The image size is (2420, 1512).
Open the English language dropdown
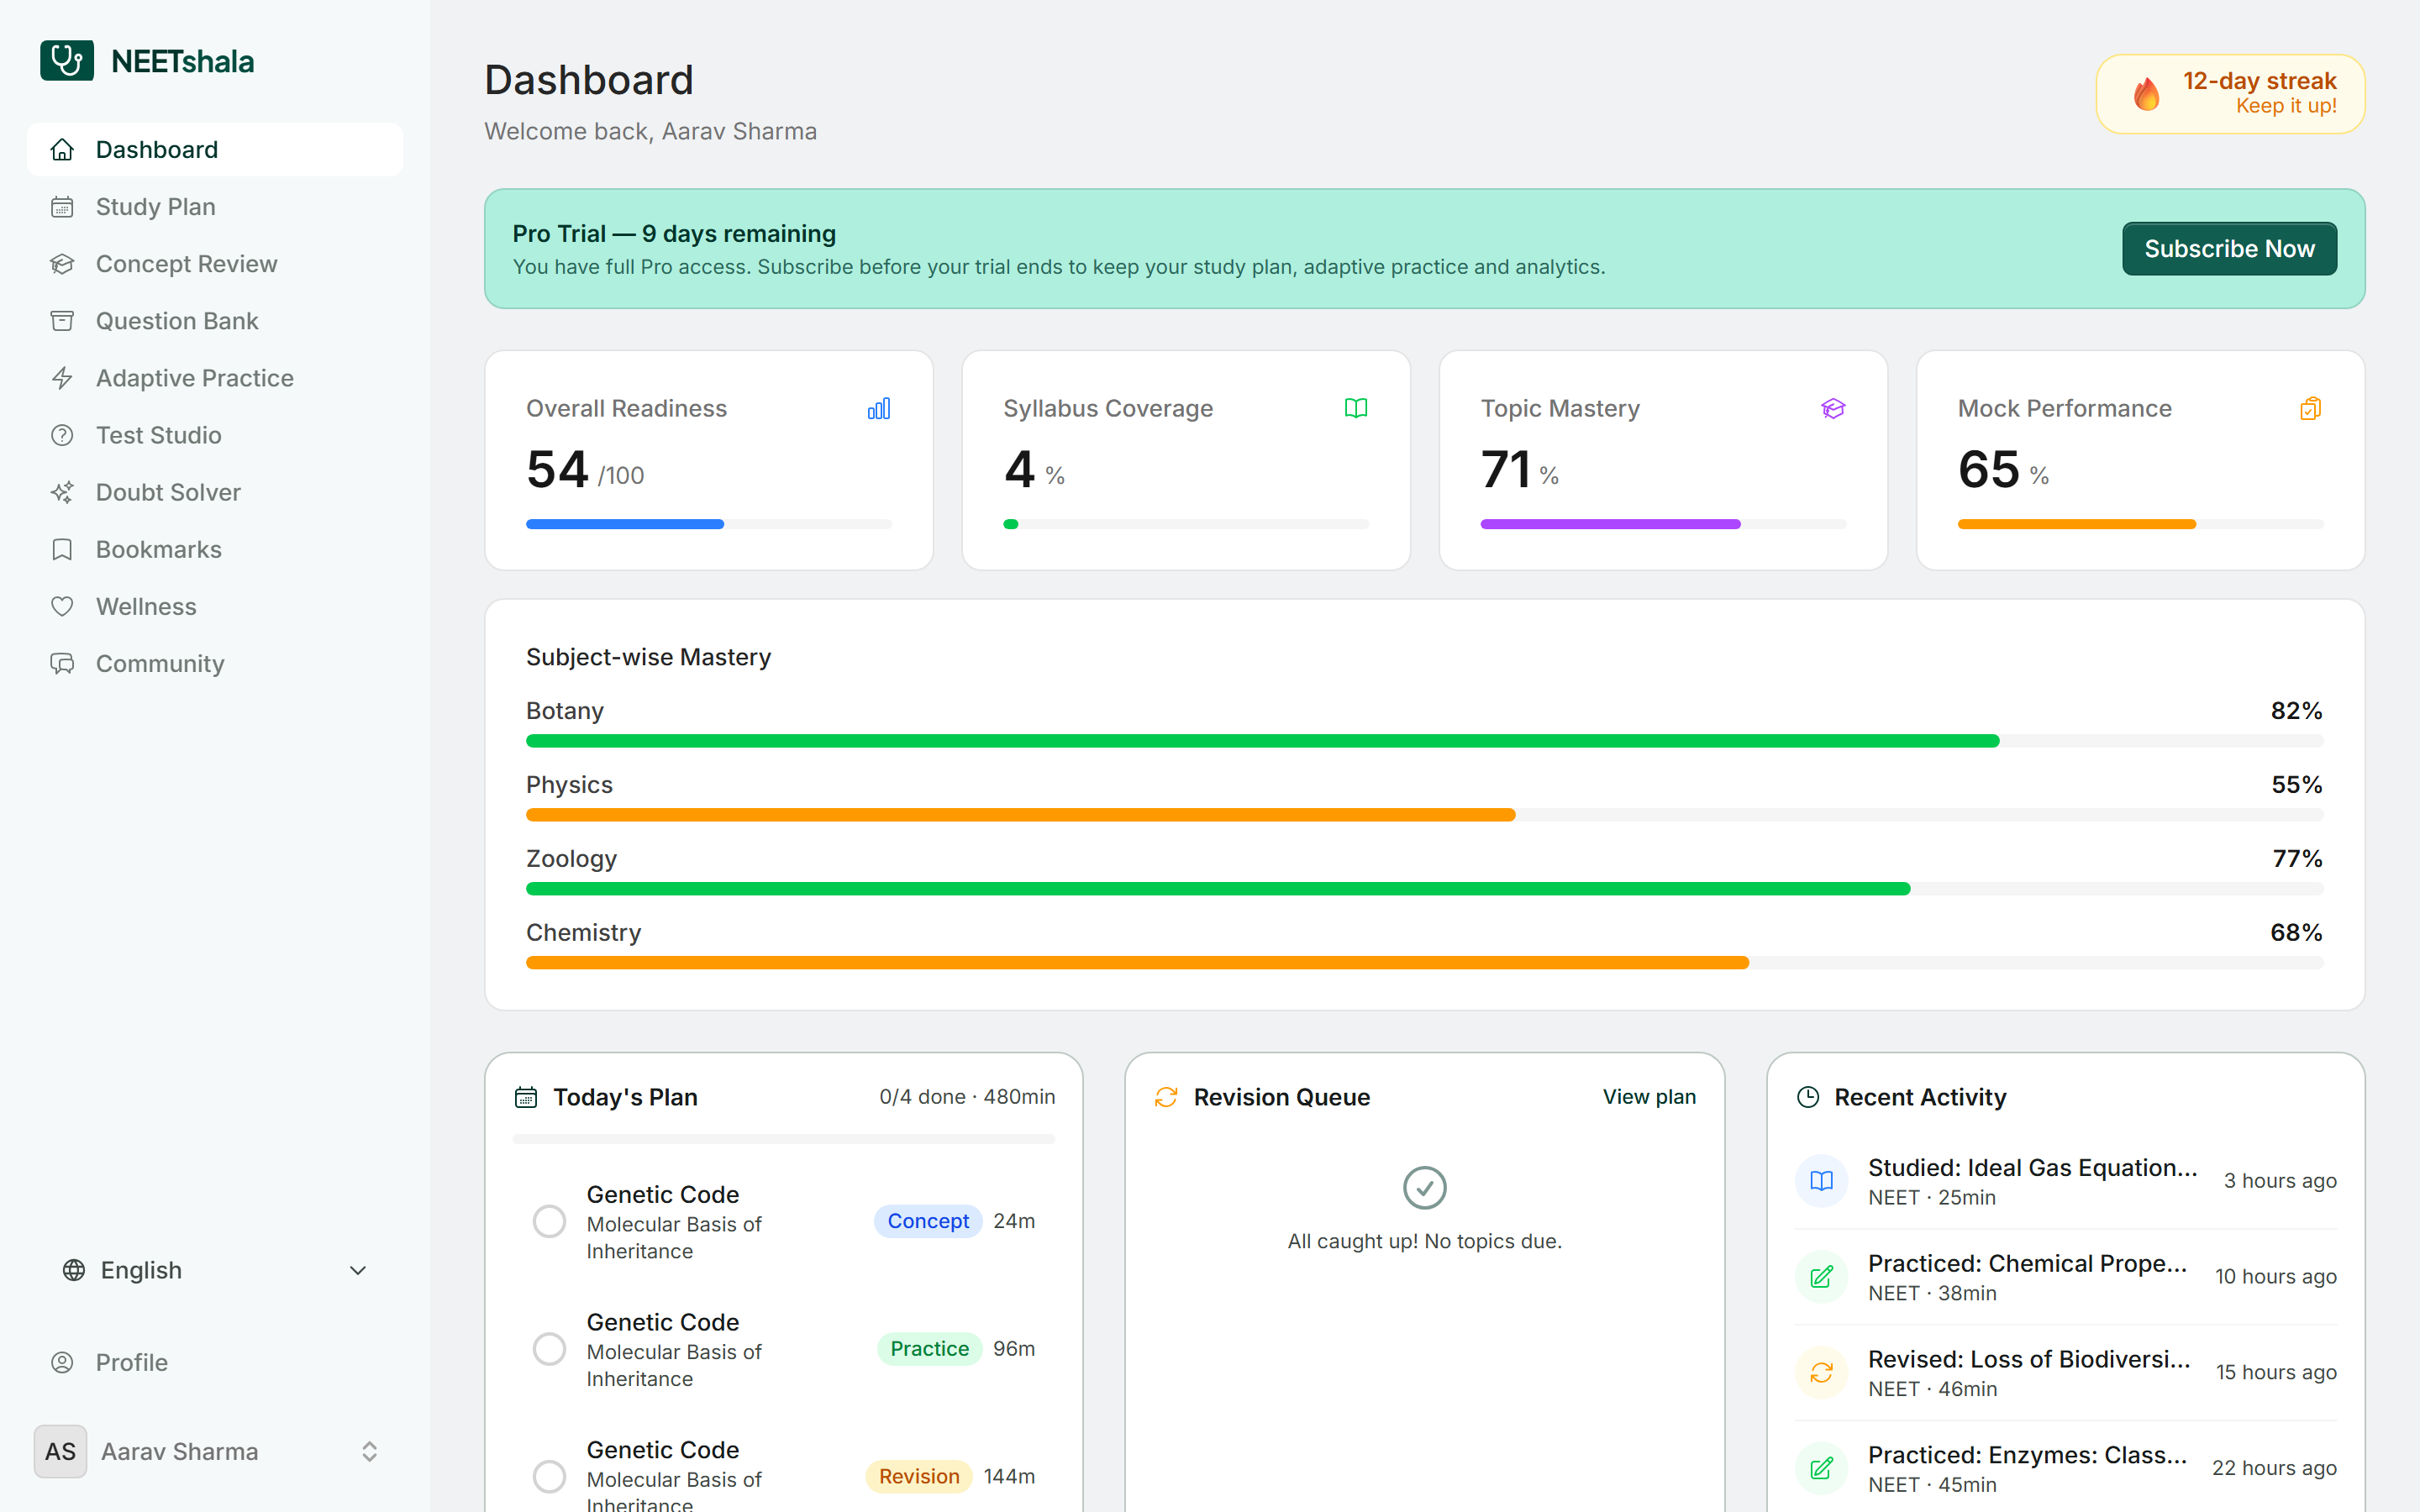(215, 1270)
